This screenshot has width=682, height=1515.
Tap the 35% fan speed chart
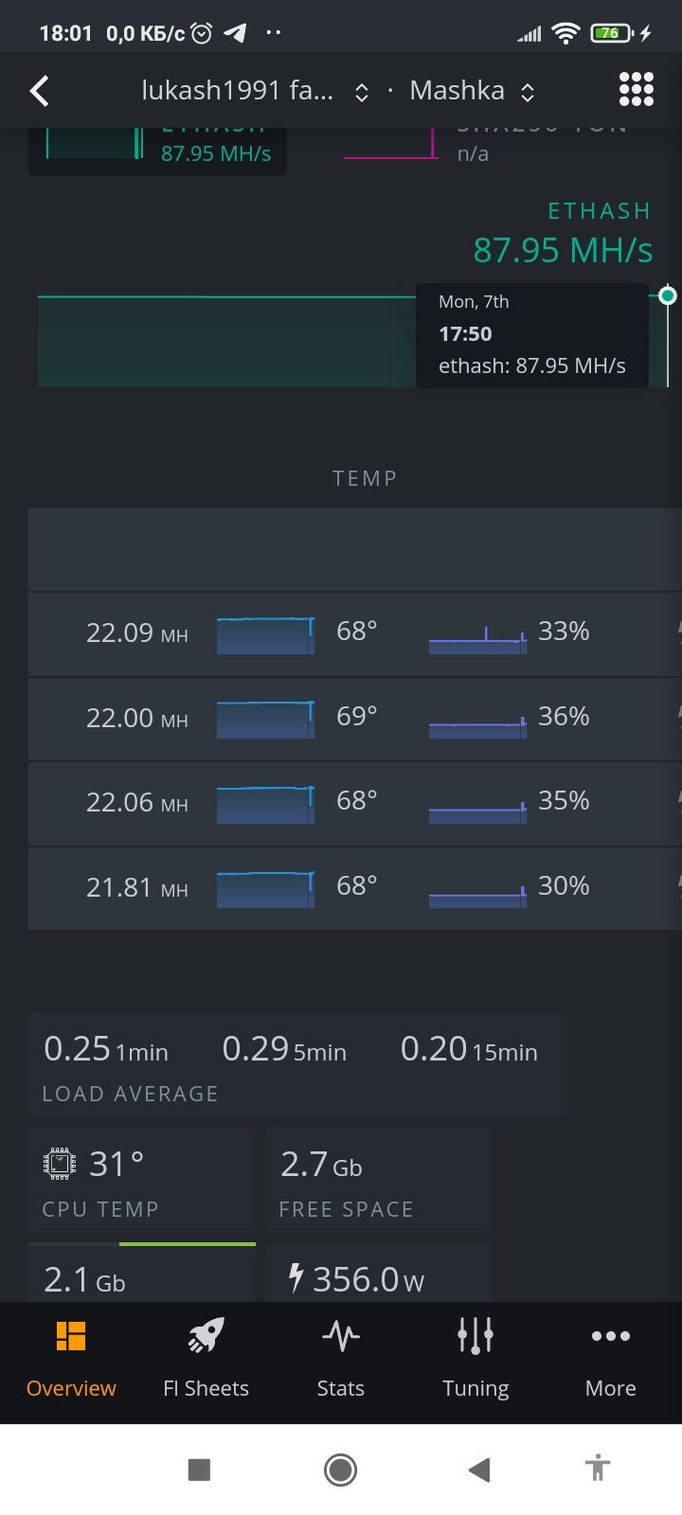click(x=477, y=804)
